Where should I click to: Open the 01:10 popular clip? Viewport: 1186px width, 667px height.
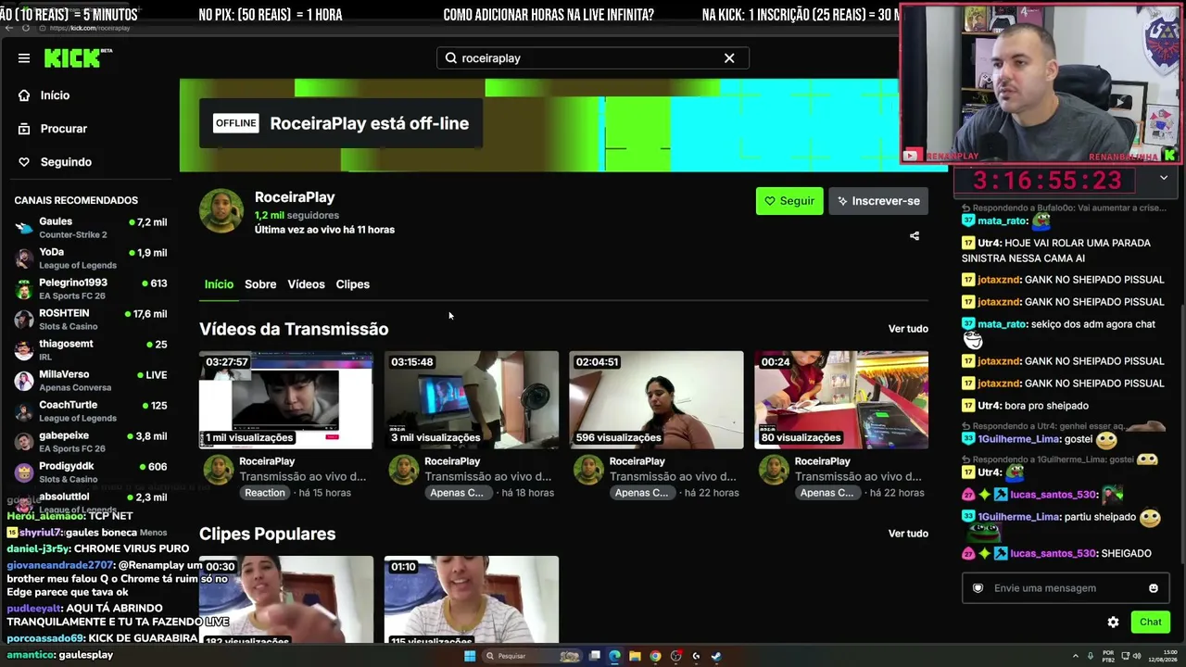472,599
